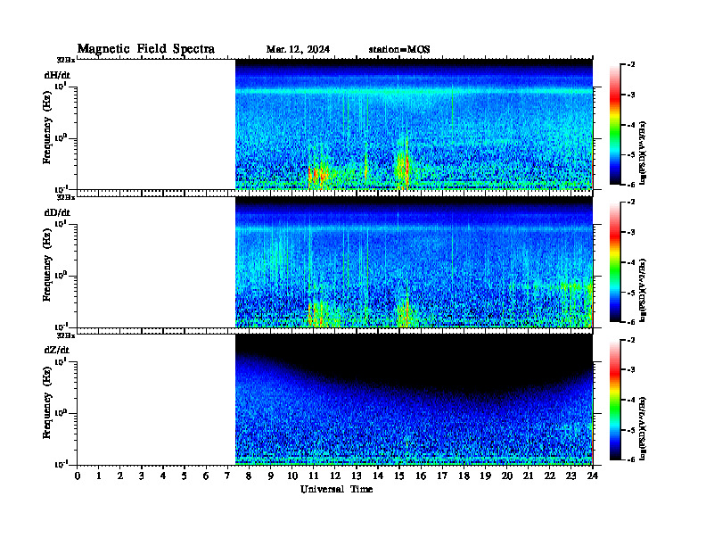This screenshot has width=706, height=546.
Task: Click the 10^0 frequency tick of dD/dt panel
Action: [62, 275]
